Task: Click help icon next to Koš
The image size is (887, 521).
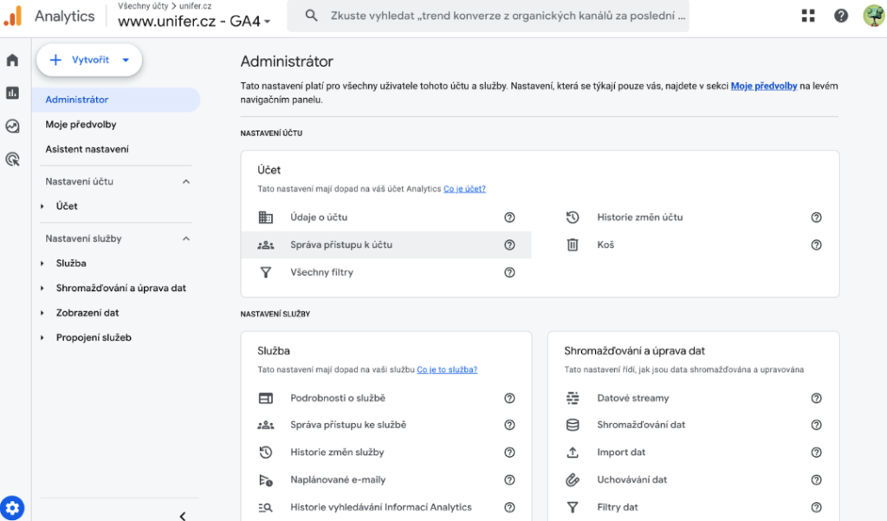Action: 816,245
